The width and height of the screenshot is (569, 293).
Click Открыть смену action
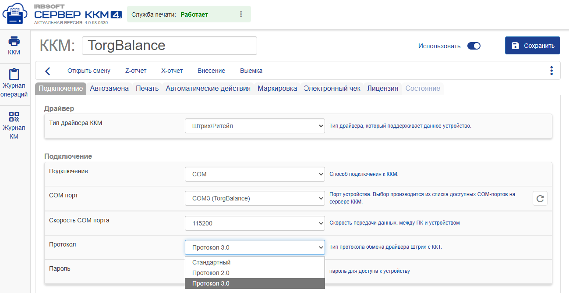[x=89, y=71]
